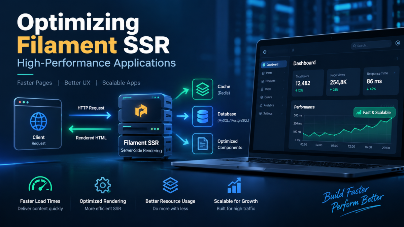Image resolution: width=404 pixels, height=227 pixels.
Task: Expand the Users menu chevron
Action: pos(283,89)
